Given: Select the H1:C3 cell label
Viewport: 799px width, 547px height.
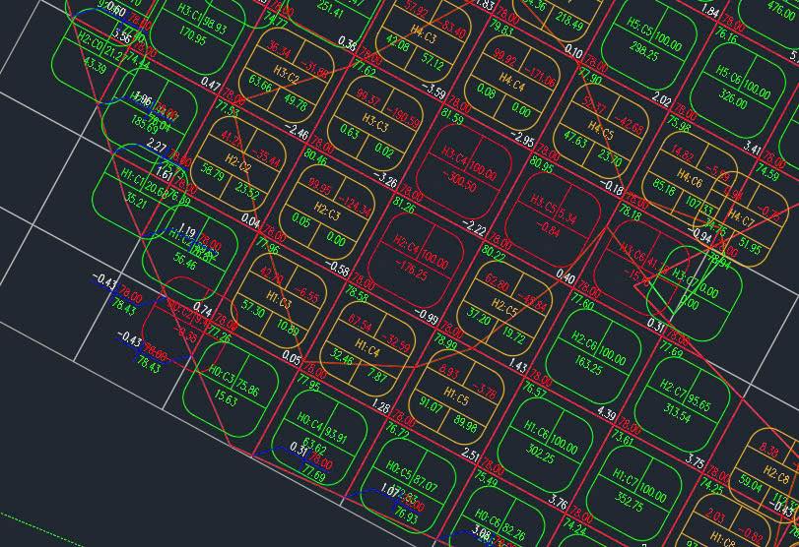Looking at the screenshot, I should 279,300.
